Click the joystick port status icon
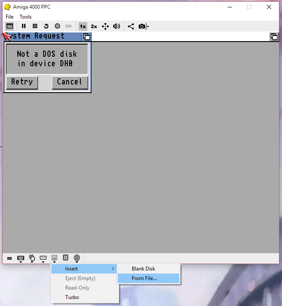282x306 pixels. point(43,258)
